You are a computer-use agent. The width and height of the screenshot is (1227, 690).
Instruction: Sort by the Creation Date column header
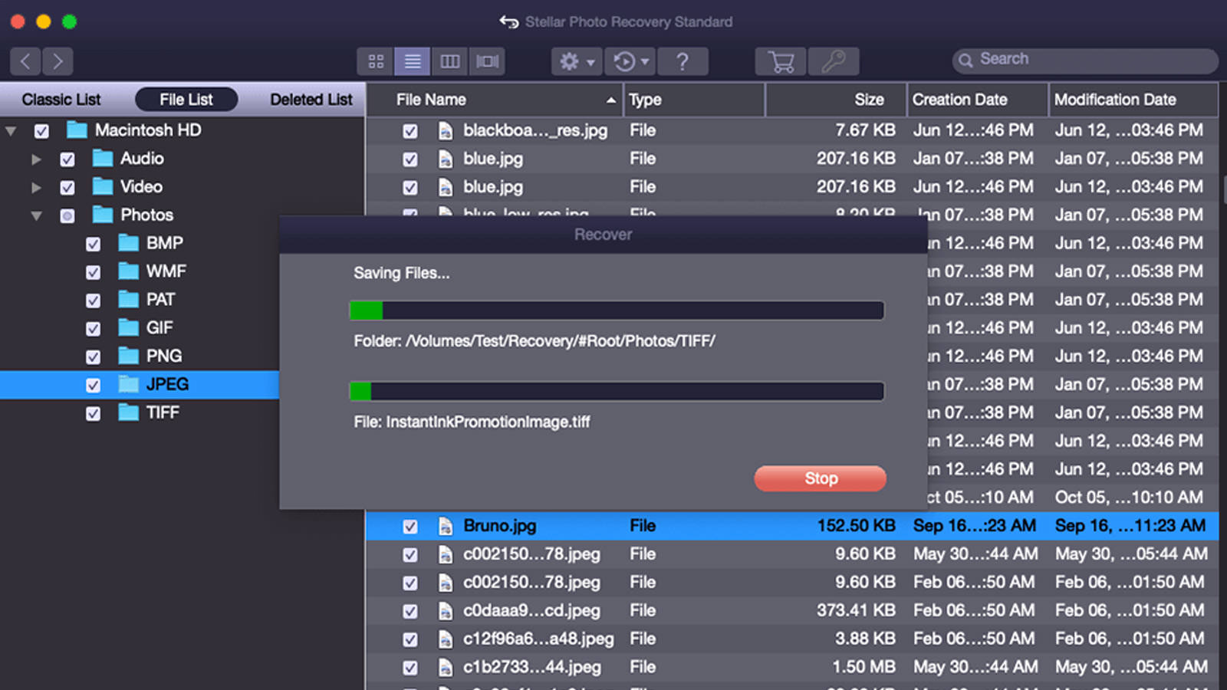tap(978, 100)
